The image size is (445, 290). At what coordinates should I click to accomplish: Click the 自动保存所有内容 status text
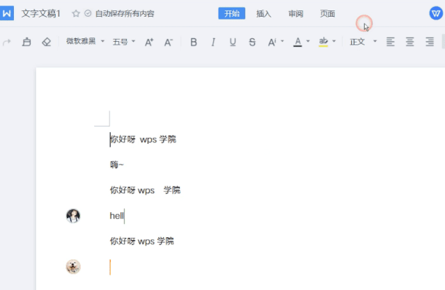(125, 14)
